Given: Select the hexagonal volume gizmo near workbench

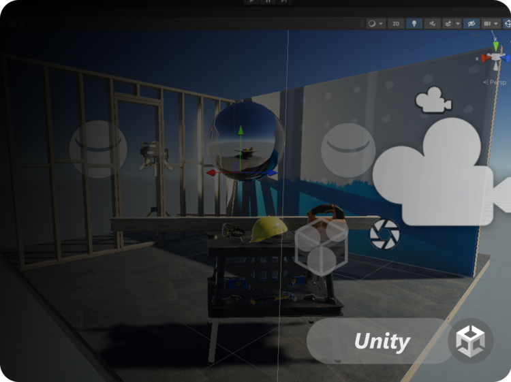Looking at the screenshot, I should (322, 246).
